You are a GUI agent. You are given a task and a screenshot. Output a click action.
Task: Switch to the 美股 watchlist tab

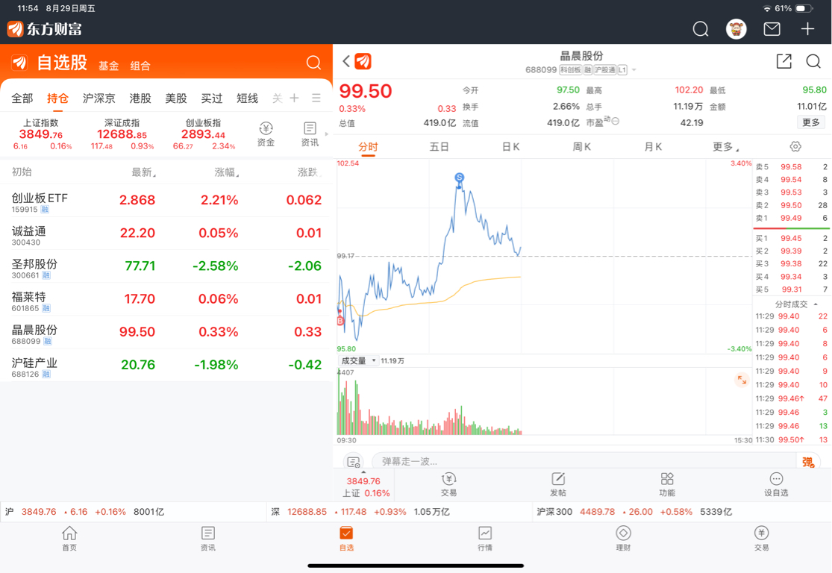click(176, 98)
